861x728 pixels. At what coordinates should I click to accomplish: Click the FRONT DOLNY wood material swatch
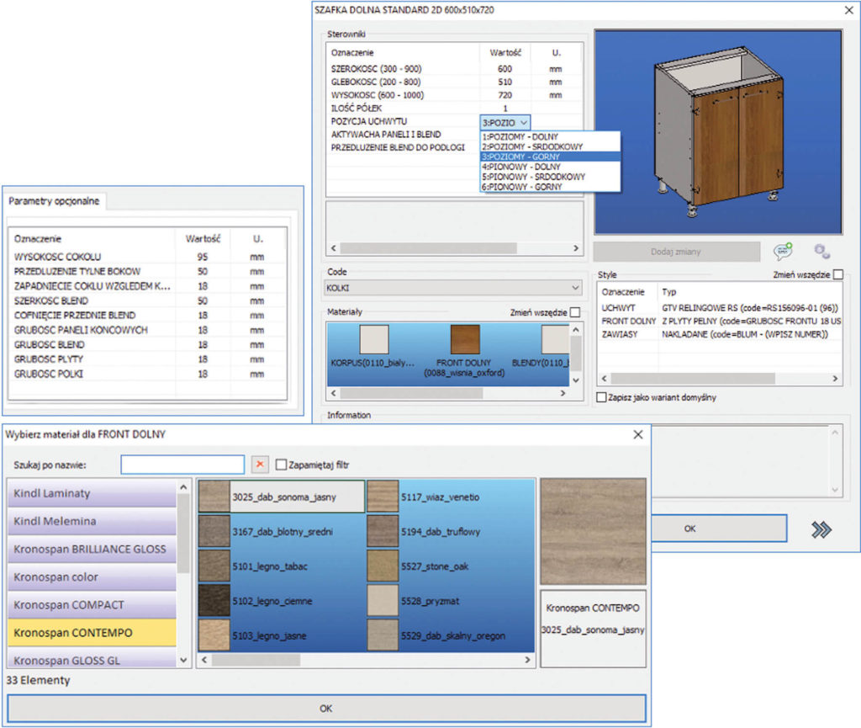(464, 339)
